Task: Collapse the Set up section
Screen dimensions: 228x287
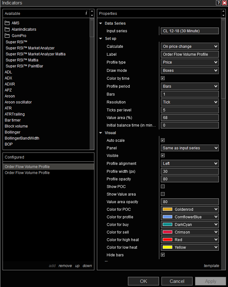Action: pyautogui.click(x=100, y=38)
